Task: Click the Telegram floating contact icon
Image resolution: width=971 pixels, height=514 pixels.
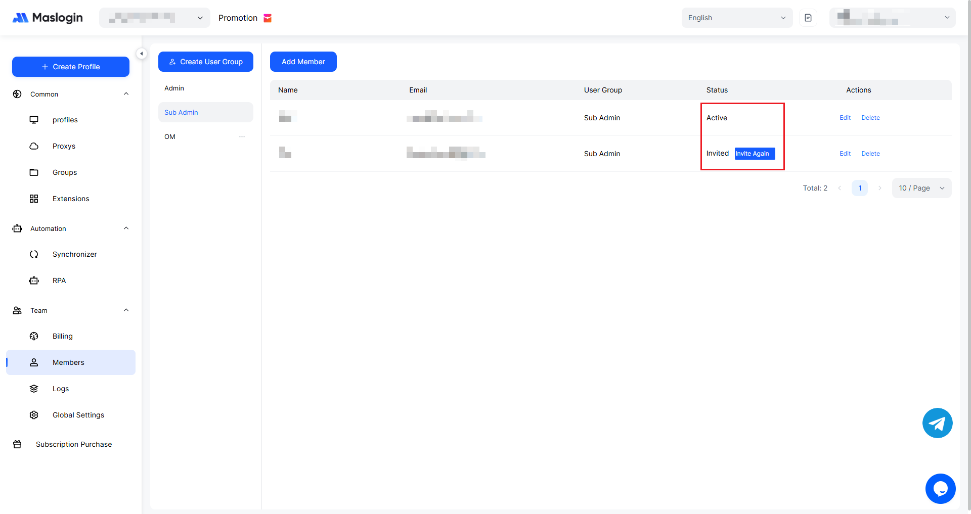Action: click(x=937, y=423)
